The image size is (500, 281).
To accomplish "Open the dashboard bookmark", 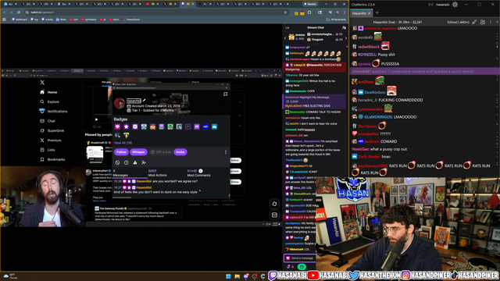I will tap(19, 20).
